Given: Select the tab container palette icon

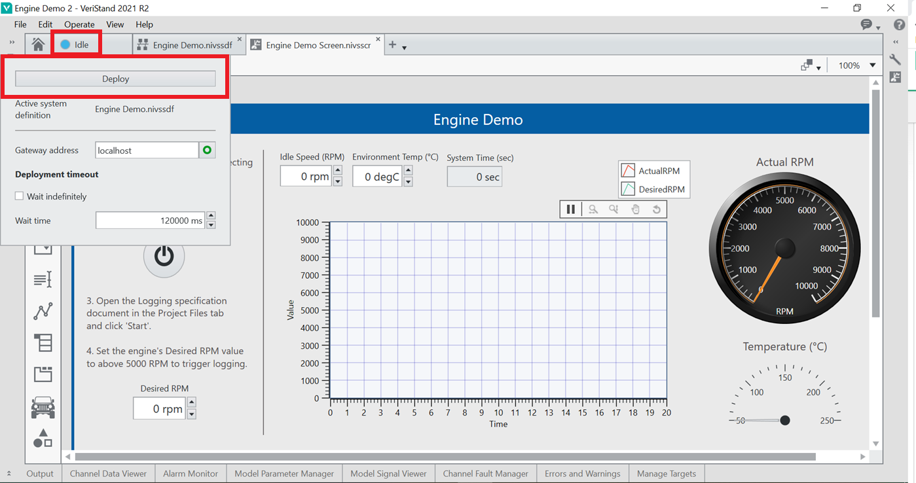Looking at the screenshot, I should [x=43, y=374].
